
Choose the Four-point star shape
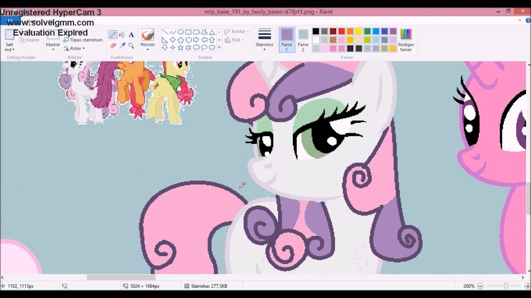pyautogui.click(x=173, y=48)
